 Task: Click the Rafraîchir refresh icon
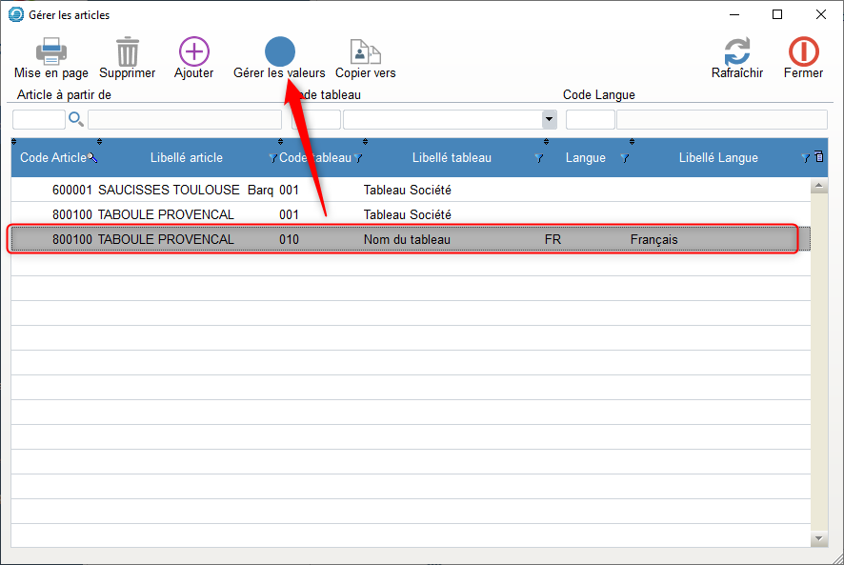[x=736, y=52]
